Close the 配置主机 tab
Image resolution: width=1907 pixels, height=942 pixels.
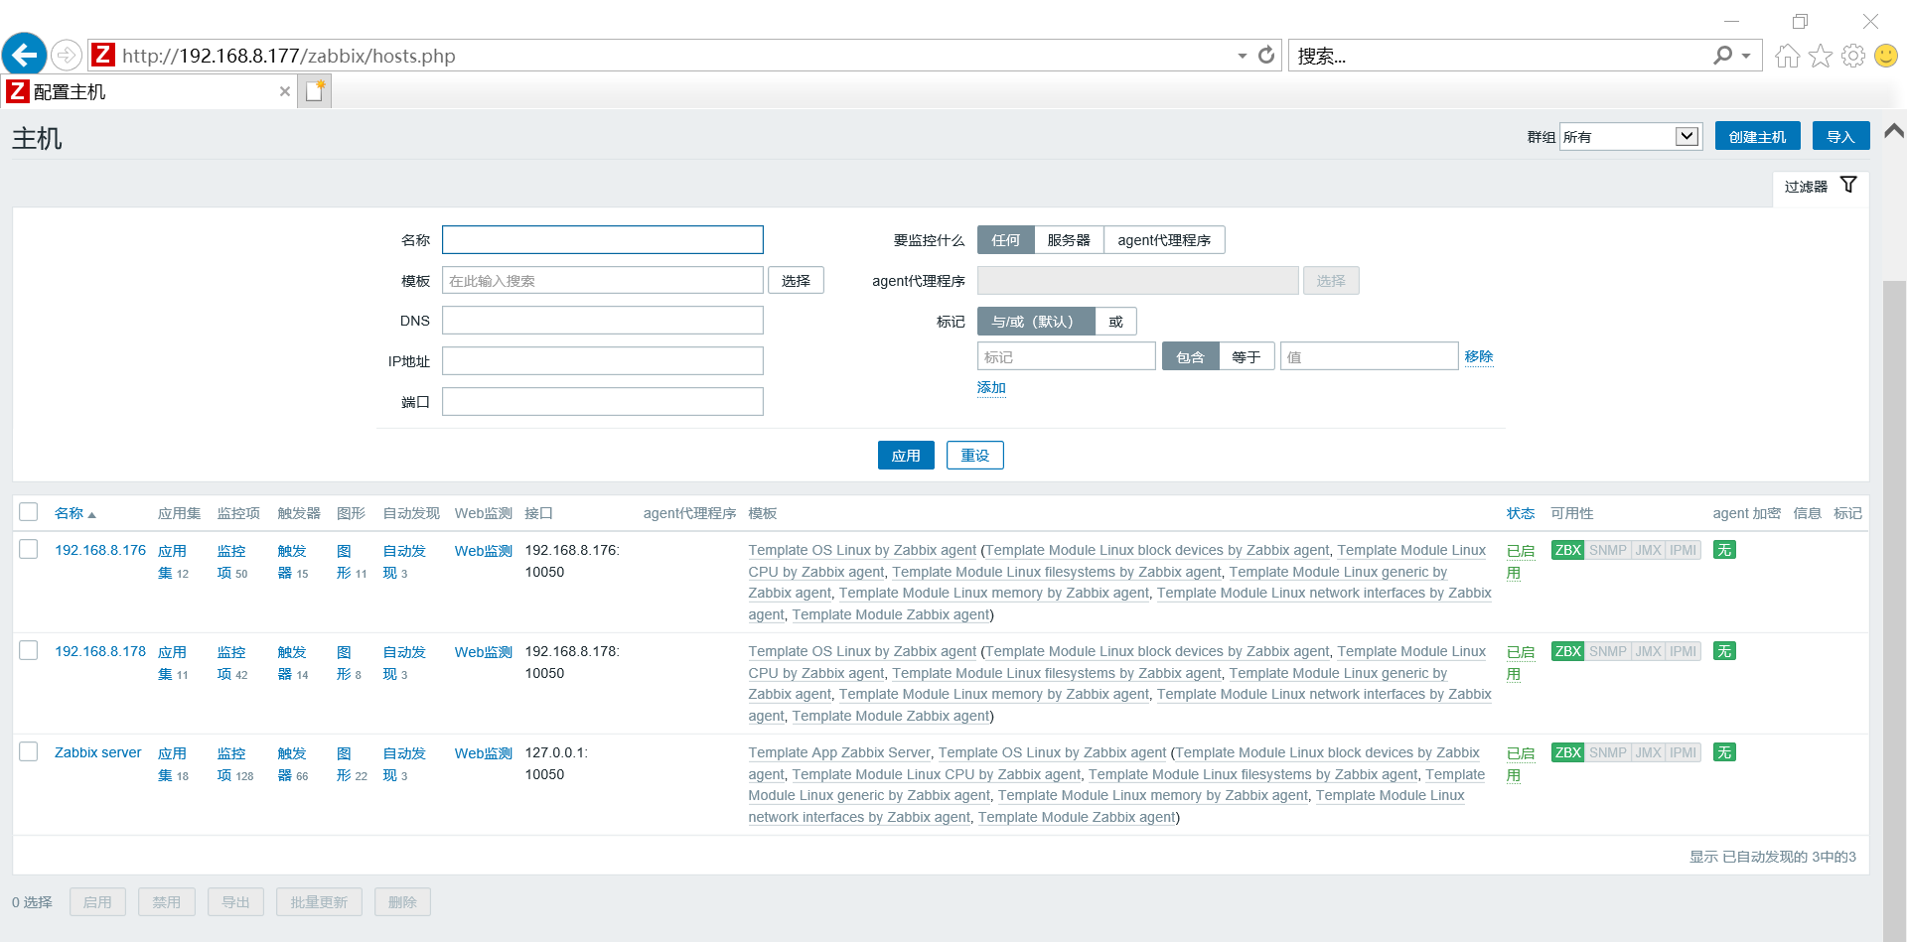click(285, 91)
